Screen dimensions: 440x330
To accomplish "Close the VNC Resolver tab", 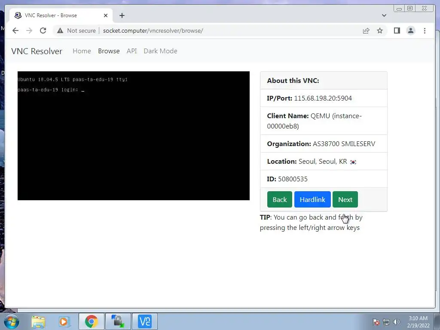I will 106,15.
